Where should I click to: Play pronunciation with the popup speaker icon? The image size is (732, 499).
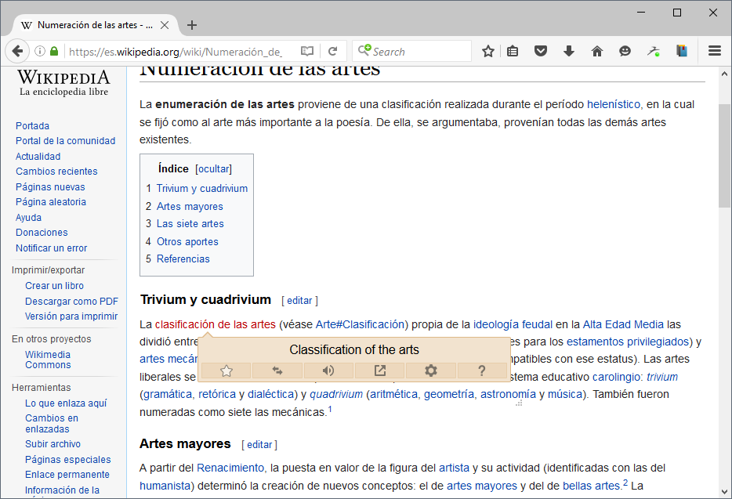coord(328,371)
